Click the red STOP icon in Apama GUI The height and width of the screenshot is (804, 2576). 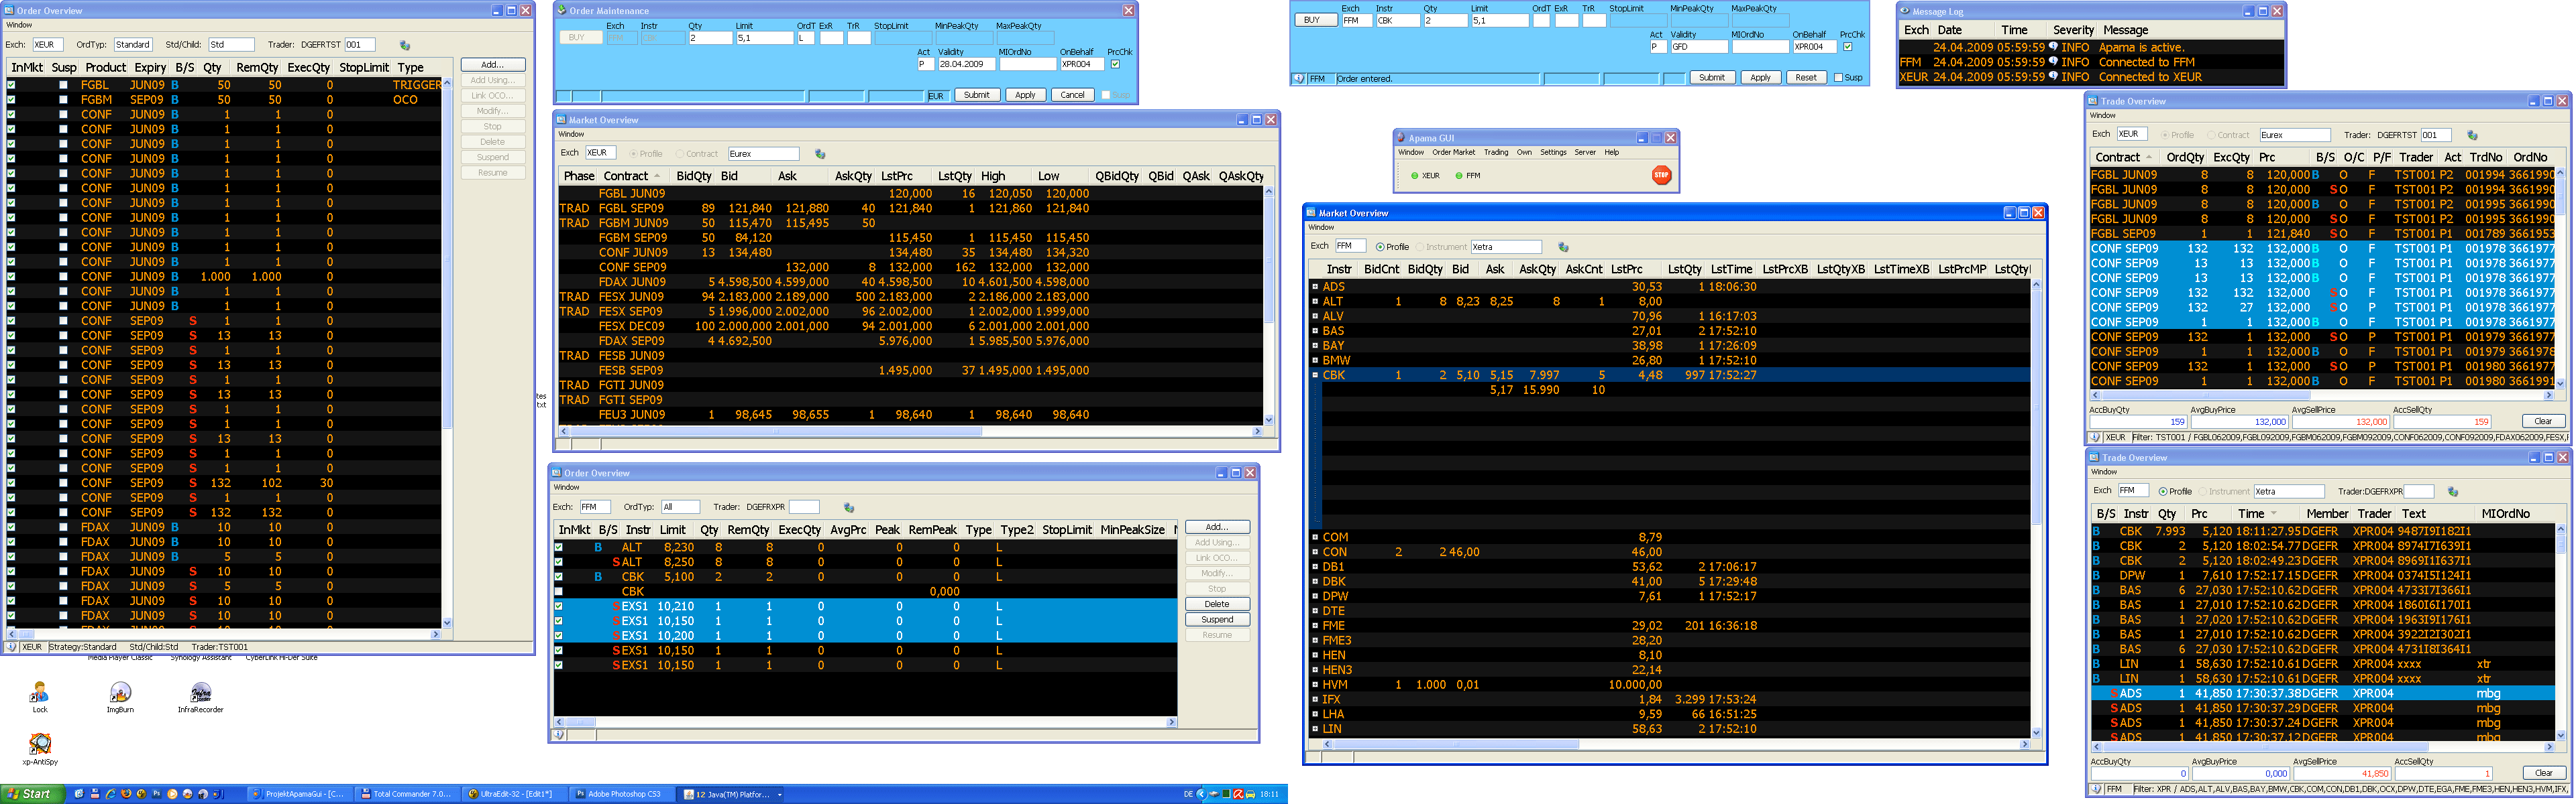(1661, 175)
